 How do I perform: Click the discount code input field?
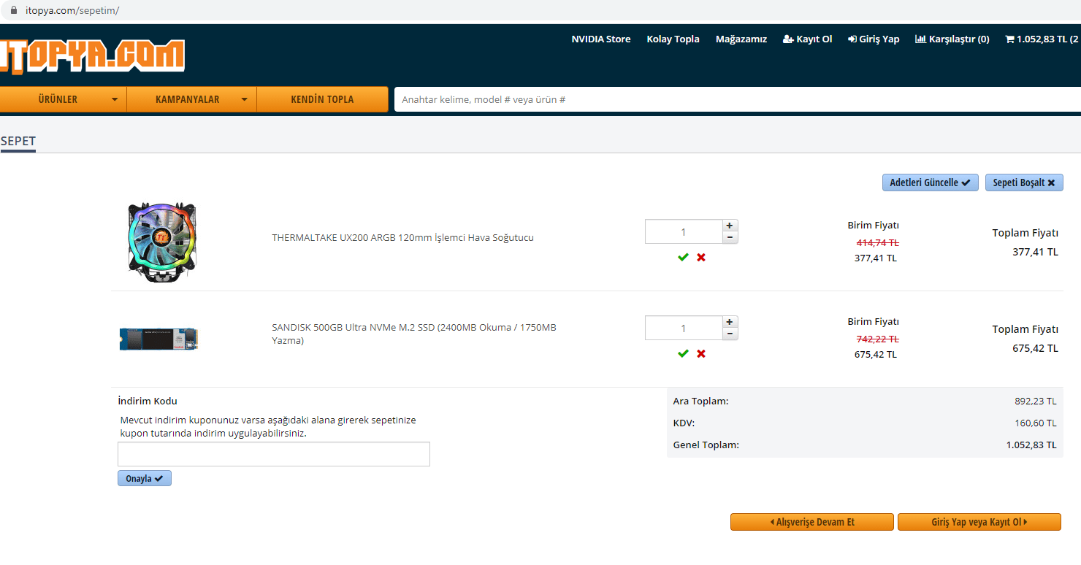[274, 454]
